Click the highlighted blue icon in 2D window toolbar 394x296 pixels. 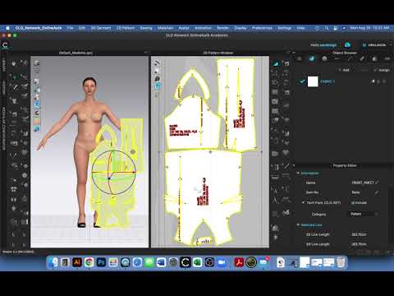tap(158, 86)
